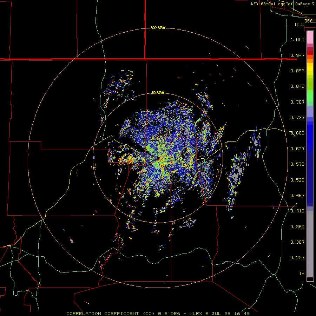The width and height of the screenshot is (316, 316).
Task: Select the 0.520 scale value
Action: click(x=297, y=180)
